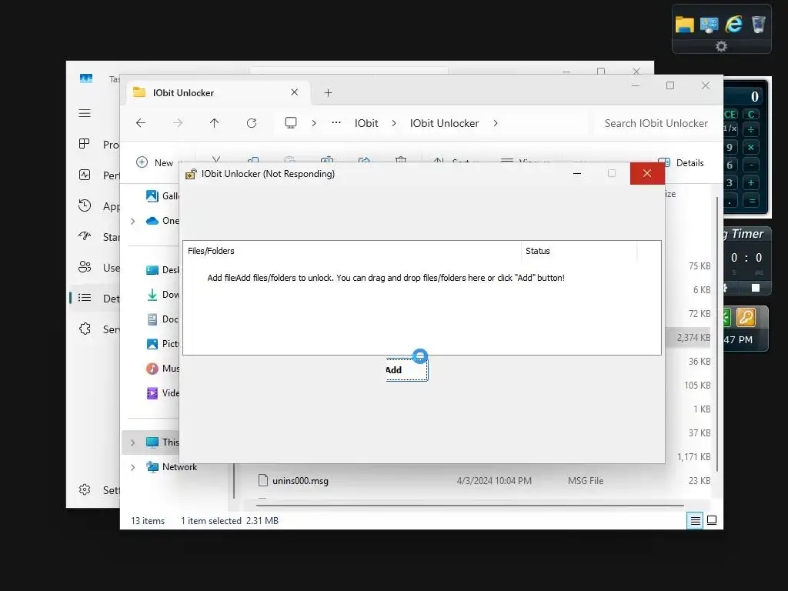Open Downloads in the navigation pane
The height and width of the screenshot is (591, 788).
pyautogui.click(x=162, y=295)
